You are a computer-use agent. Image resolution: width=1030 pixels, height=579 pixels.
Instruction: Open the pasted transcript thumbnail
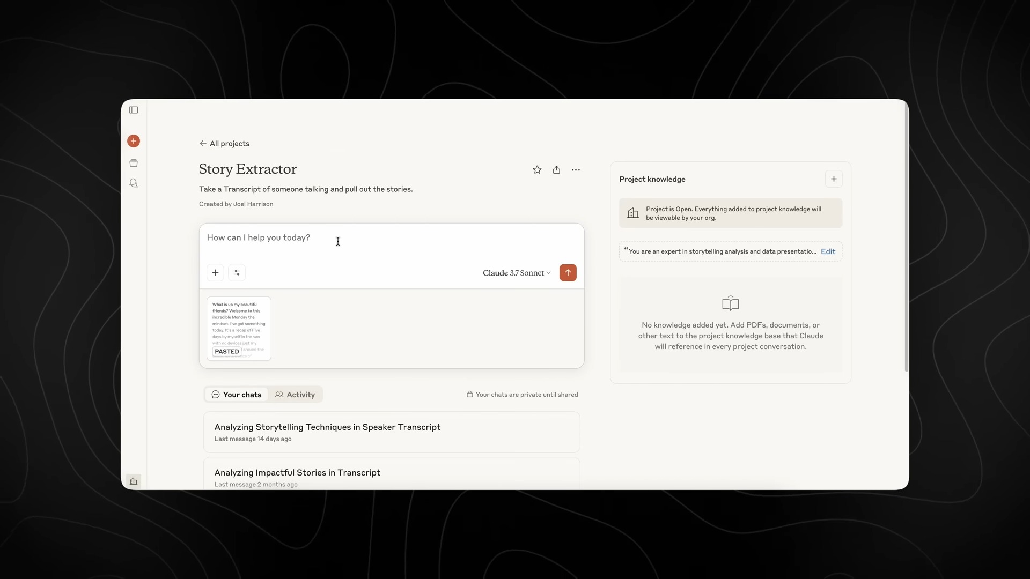pos(239,328)
